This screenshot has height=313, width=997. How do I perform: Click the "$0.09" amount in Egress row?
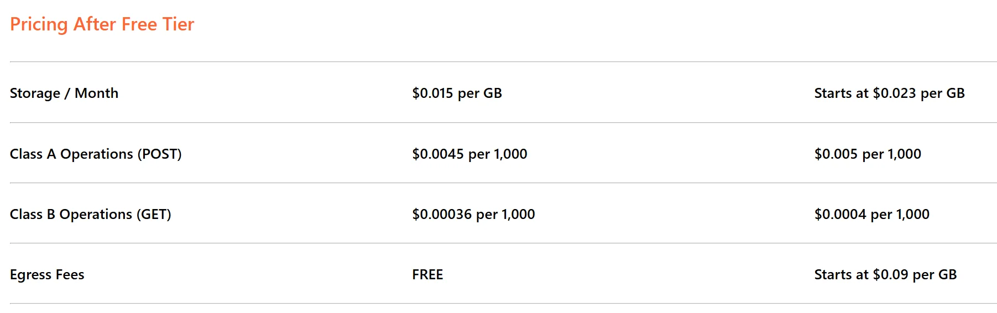point(890,274)
